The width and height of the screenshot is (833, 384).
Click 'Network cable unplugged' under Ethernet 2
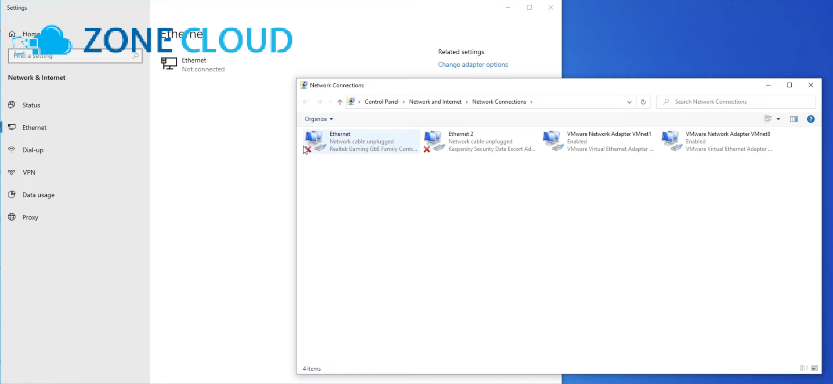click(x=480, y=142)
